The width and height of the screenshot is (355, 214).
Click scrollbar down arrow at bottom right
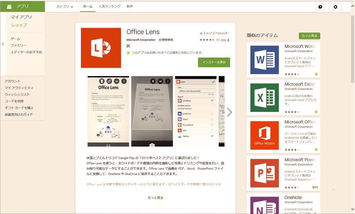(x=353, y=209)
